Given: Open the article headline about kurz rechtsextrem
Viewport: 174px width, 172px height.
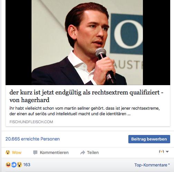Looking at the screenshot, I should (x=86, y=96).
